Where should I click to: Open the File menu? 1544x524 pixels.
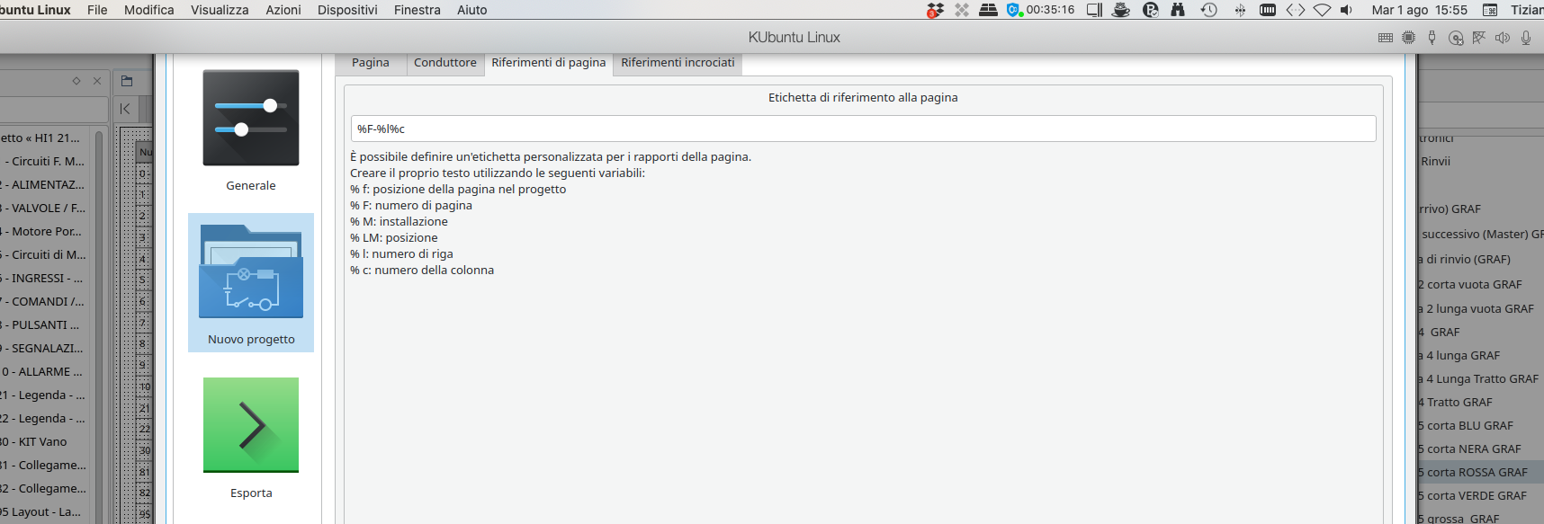pyautogui.click(x=97, y=10)
